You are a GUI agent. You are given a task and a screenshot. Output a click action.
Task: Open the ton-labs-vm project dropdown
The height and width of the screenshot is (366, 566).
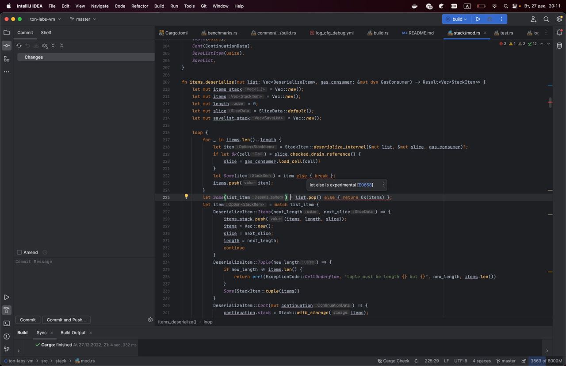pos(45,19)
